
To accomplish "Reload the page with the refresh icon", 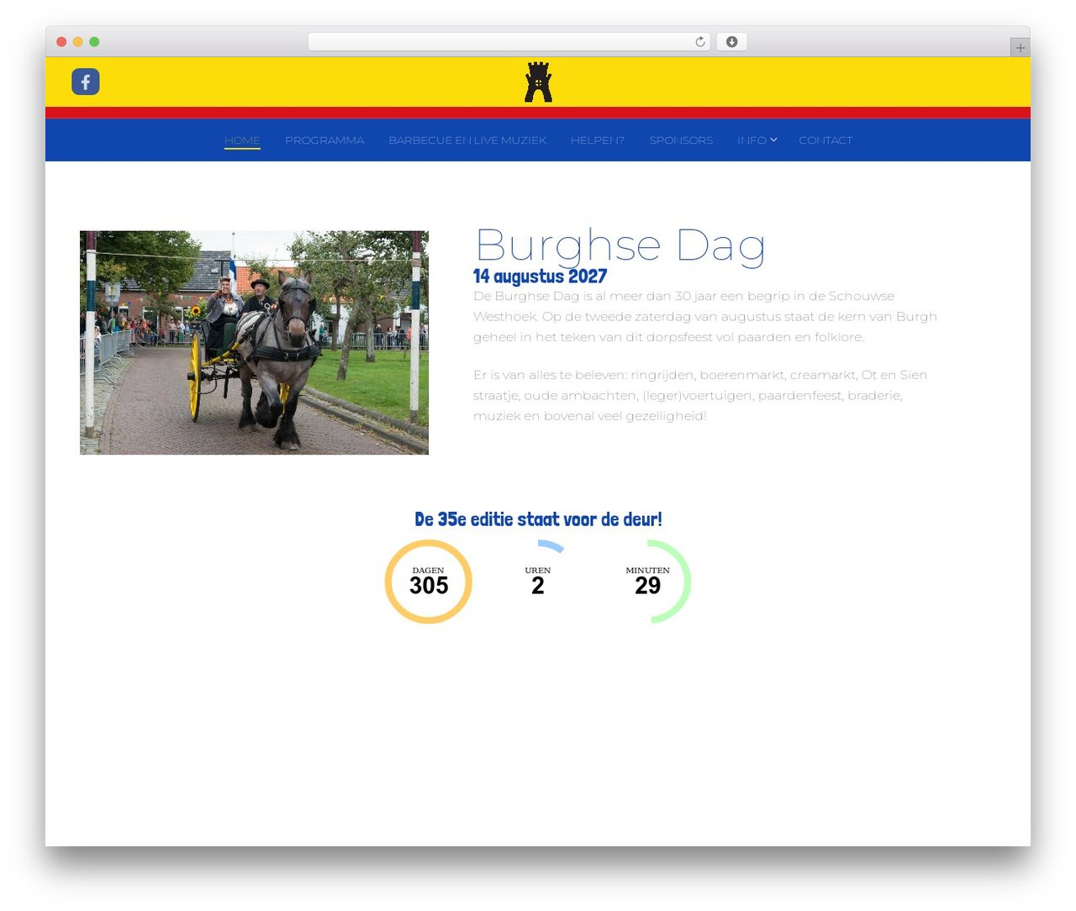I will point(699,42).
